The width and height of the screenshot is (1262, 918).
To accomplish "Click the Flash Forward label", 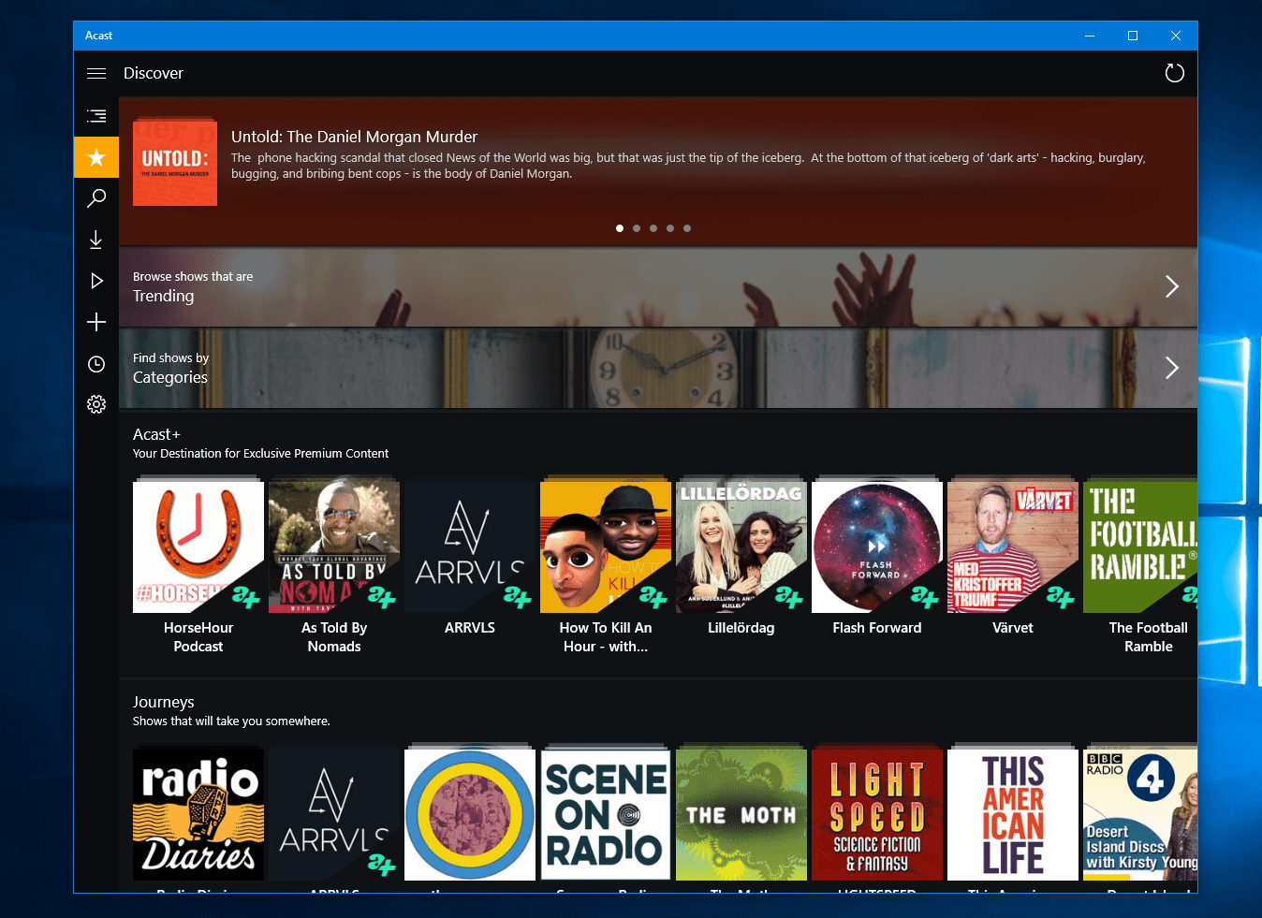I will [877, 628].
